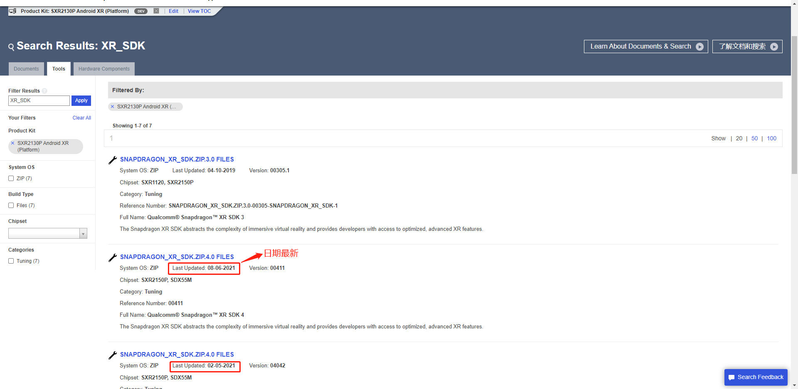Click 'Showing 1-7 of 7' text
Screen dimensions: 798x389
coord(132,126)
